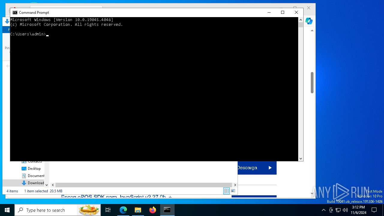Image resolution: width=384 pixels, height=216 pixels.
Task: Click '1 item selected' status text
Action: pos(36,191)
